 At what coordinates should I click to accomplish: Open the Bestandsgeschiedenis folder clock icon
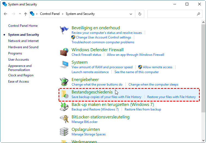65,94
